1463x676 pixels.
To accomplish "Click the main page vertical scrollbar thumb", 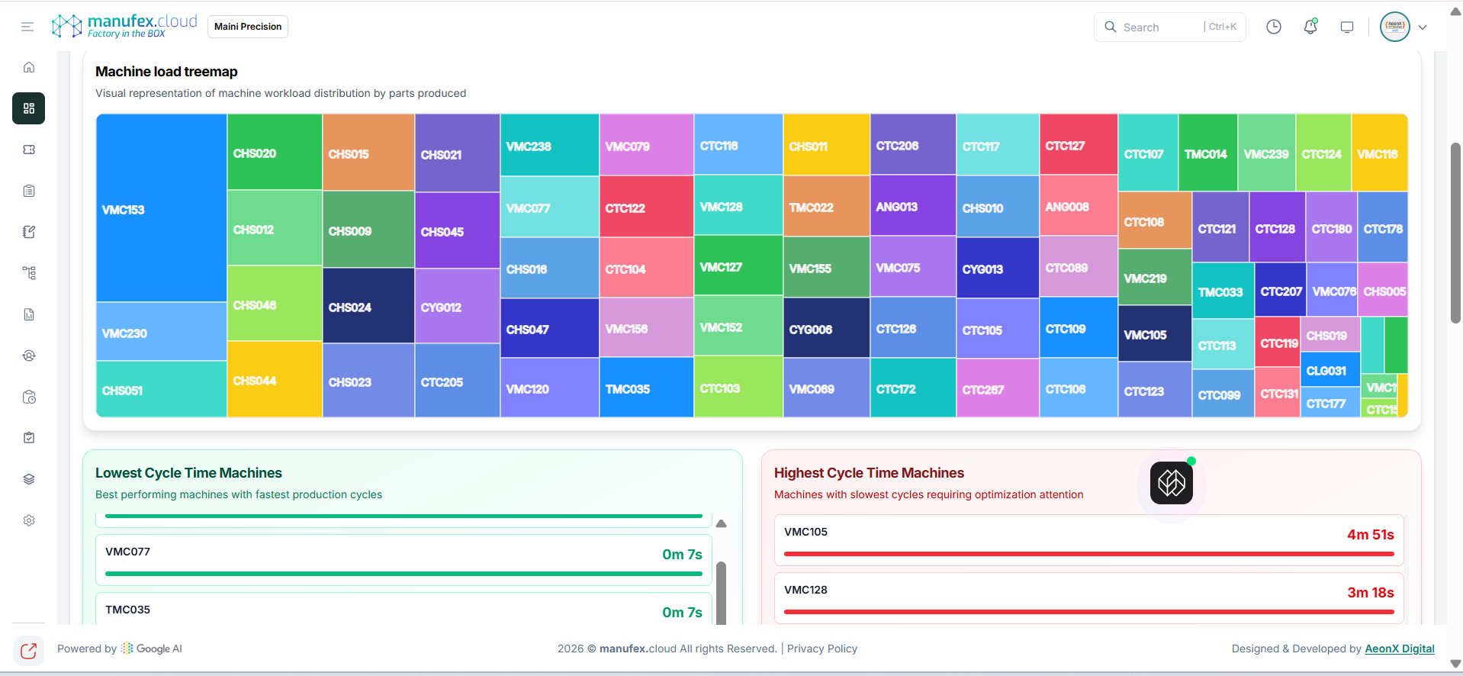I will [x=1455, y=233].
